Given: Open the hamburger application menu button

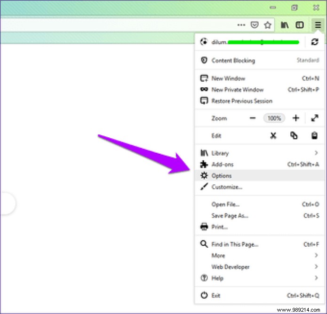Looking at the screenshot, I should 318,25.
